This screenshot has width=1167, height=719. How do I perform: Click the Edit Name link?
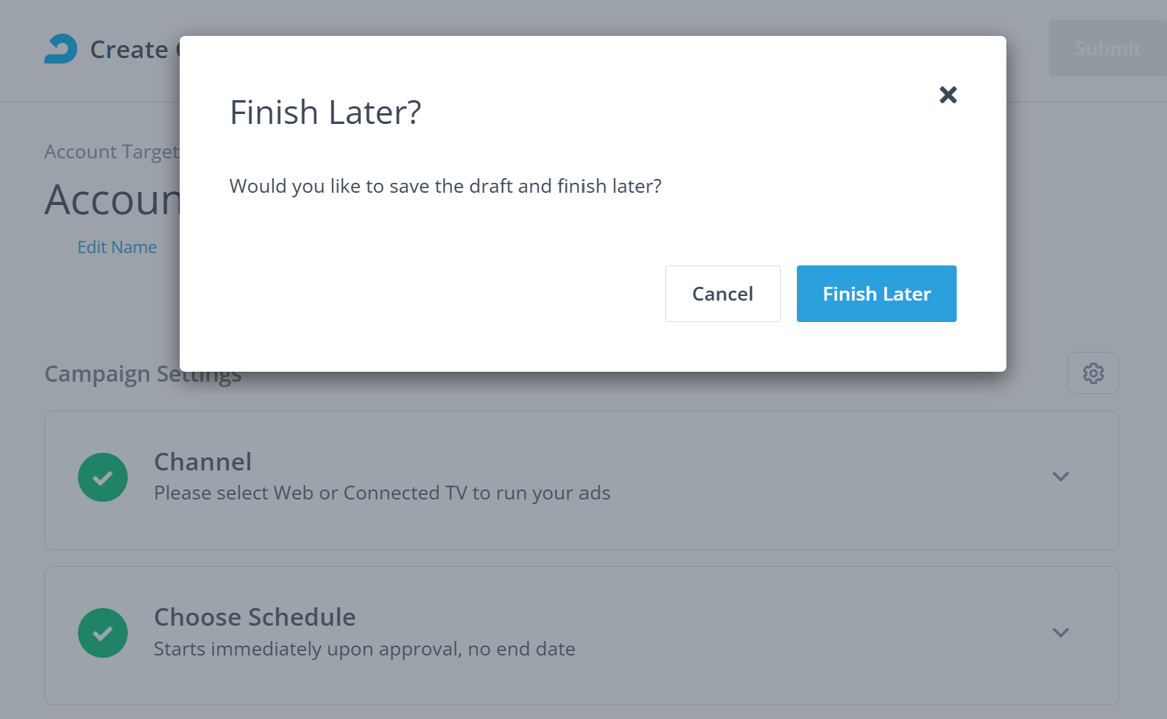coord(117,247)
